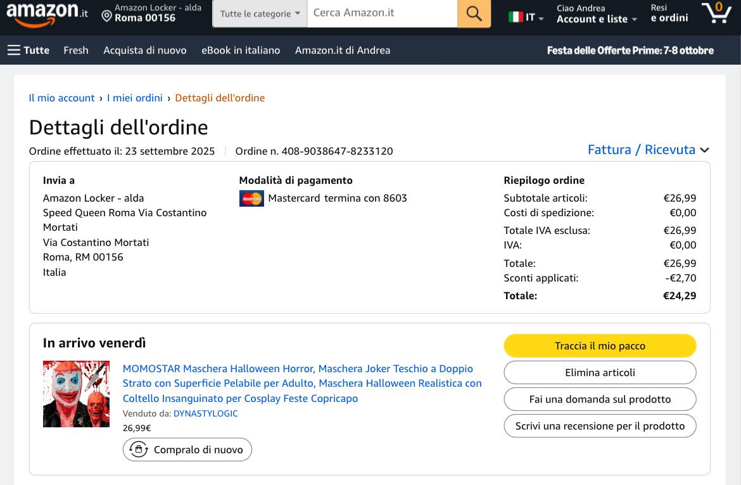Click the Mastercard logo

click(x=251, y=198)
